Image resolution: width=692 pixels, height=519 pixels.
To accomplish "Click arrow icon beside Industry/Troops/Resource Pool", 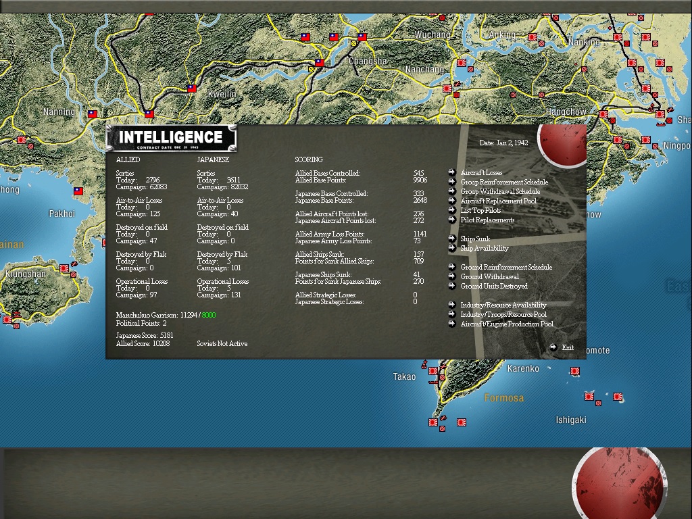I will point(452,314).
